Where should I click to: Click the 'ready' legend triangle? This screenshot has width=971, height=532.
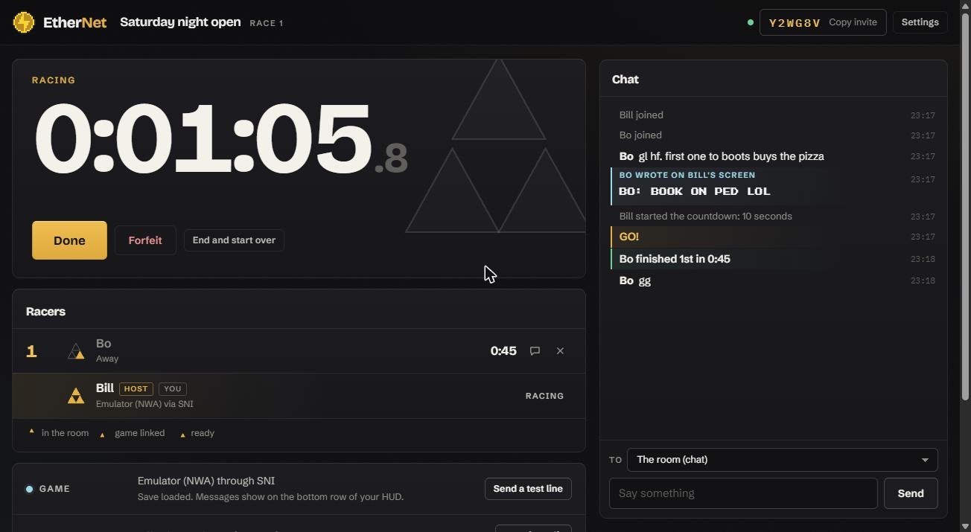(x=182, y=435)
